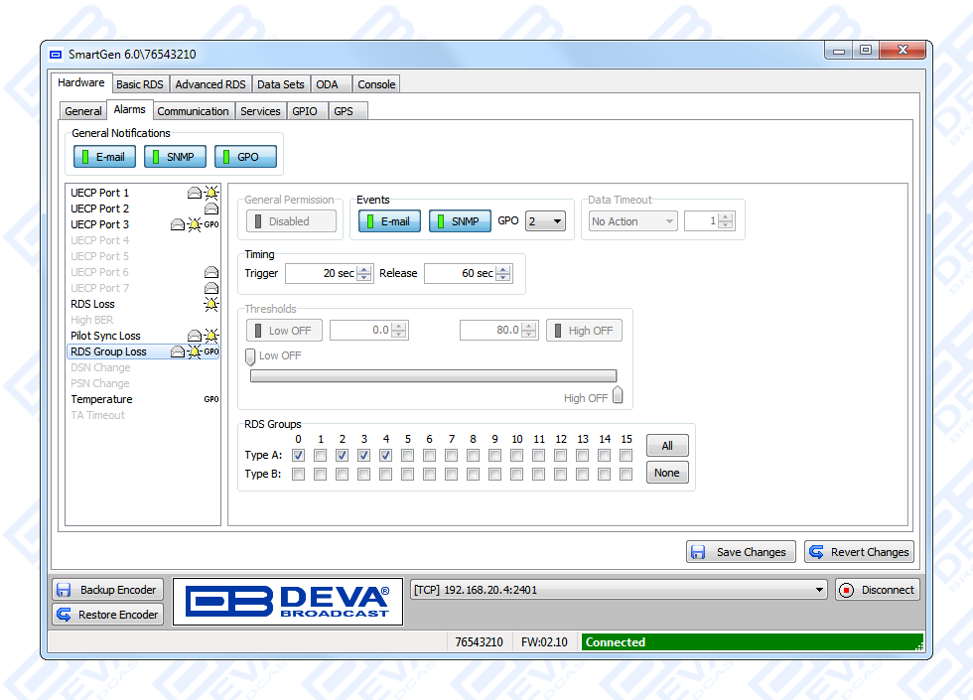Screen dimensions: 973x700
Task: Click the alarm bell icon on RDS Loss row
Action: coord(210,304)
